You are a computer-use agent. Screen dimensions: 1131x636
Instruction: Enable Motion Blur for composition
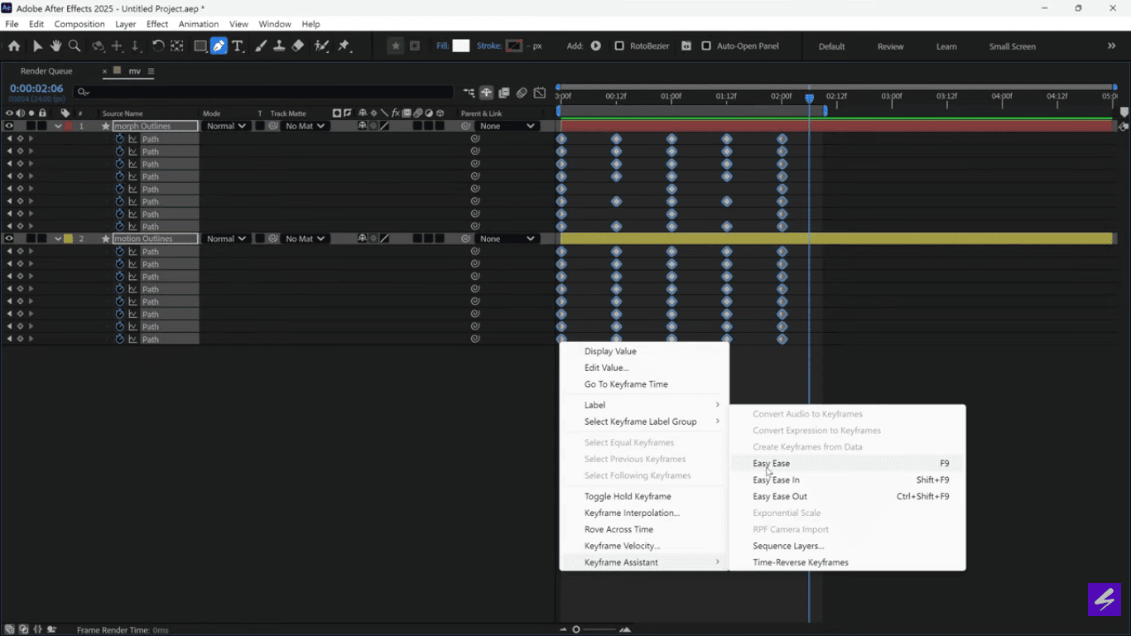[x=522, y=93]
